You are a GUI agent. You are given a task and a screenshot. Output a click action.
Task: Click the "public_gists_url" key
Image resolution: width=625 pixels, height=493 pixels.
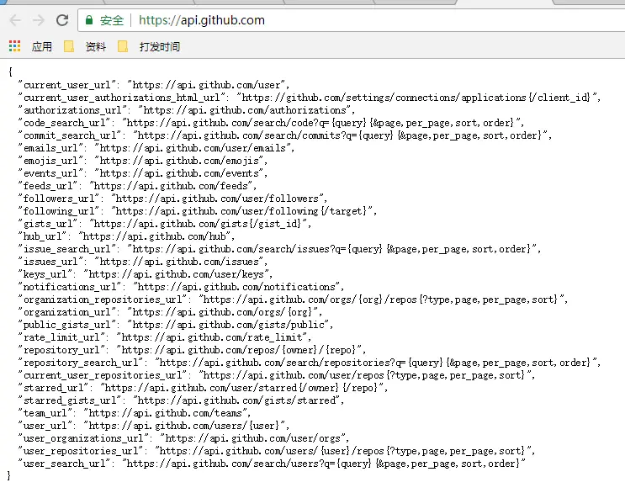coord(66,325)
